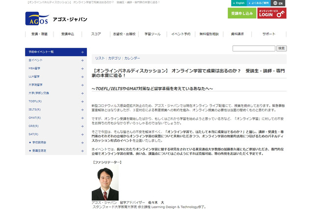This screenshot has width=314, height=209.
Task: Open スコア menu
Action: pyautogui.click(x=96, y=34)
